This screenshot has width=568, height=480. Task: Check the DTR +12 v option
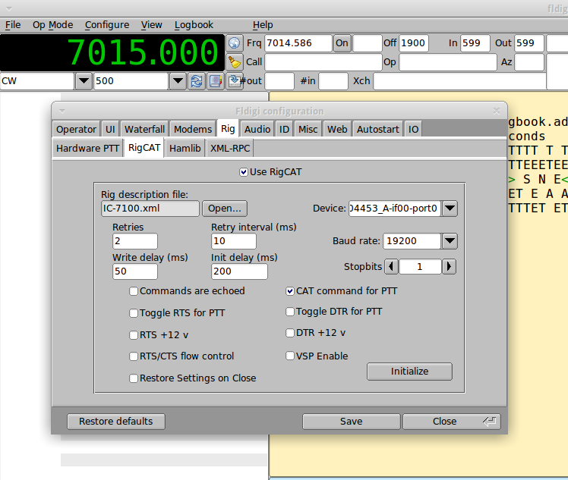coord(290,333)
